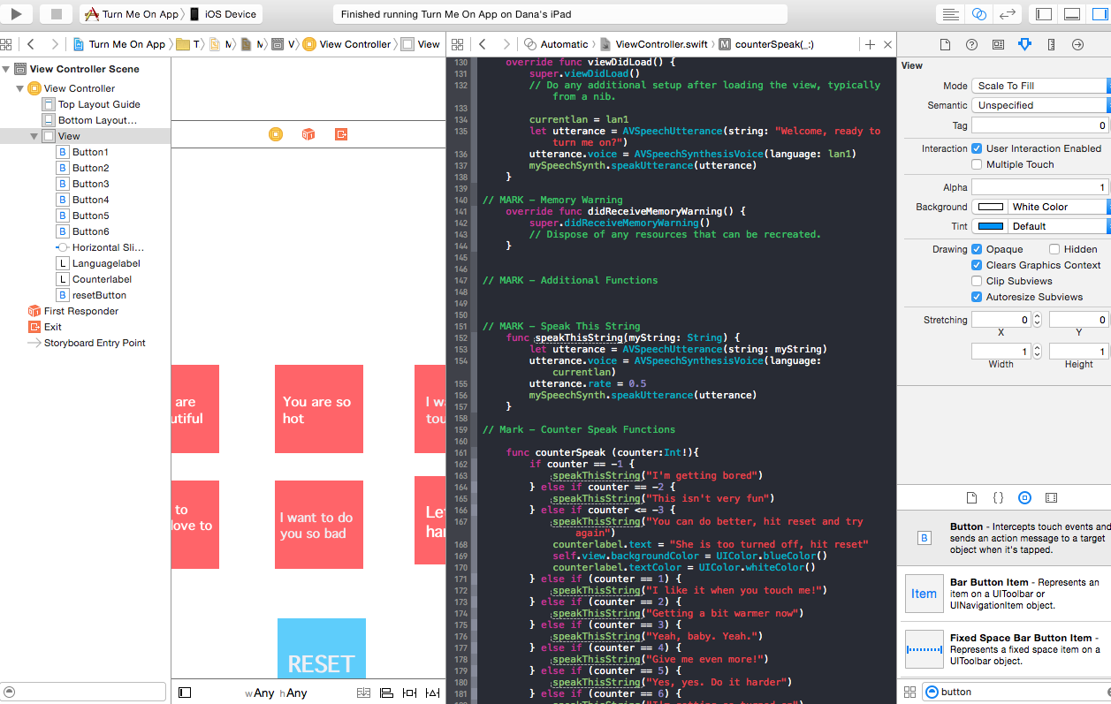Open the Quick Help inspector

pos(971,44)
